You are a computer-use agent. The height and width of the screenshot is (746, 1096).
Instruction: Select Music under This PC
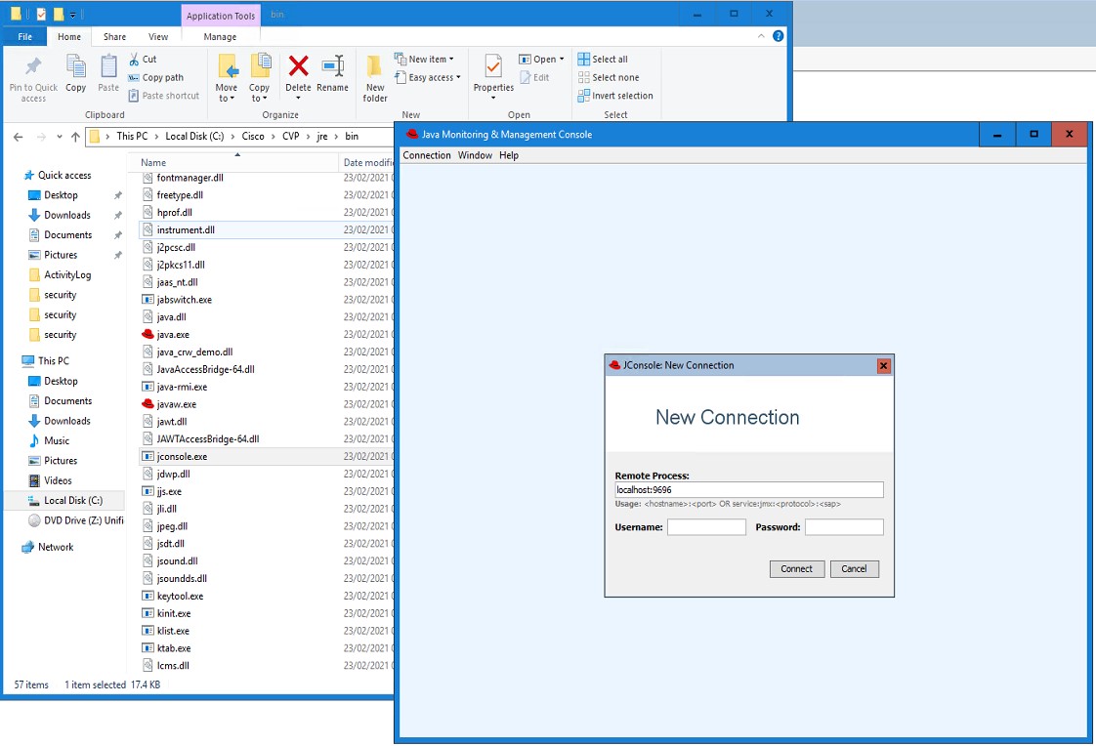click(x=57, y=440)
